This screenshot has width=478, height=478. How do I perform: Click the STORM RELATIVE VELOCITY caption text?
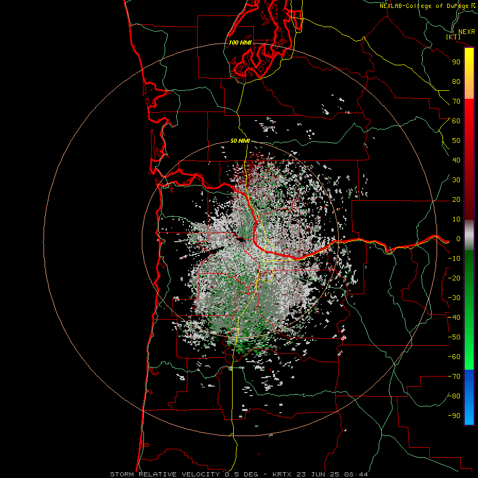tap(166, 474)
